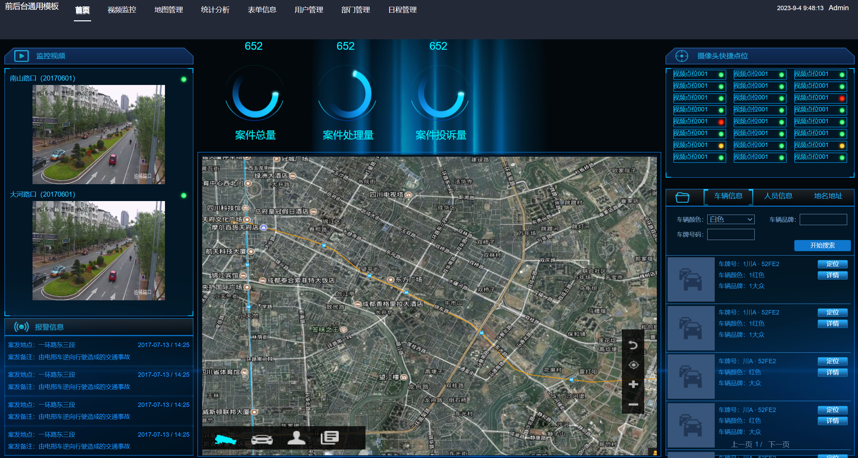Click the 前后台通用模板 title
This screenshot has height=458, width=858.
click(x=32, y=6)
